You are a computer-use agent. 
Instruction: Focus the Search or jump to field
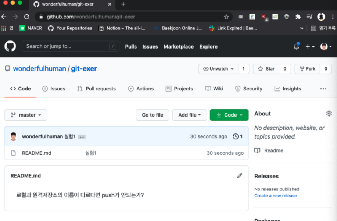[x=71, y=46]
